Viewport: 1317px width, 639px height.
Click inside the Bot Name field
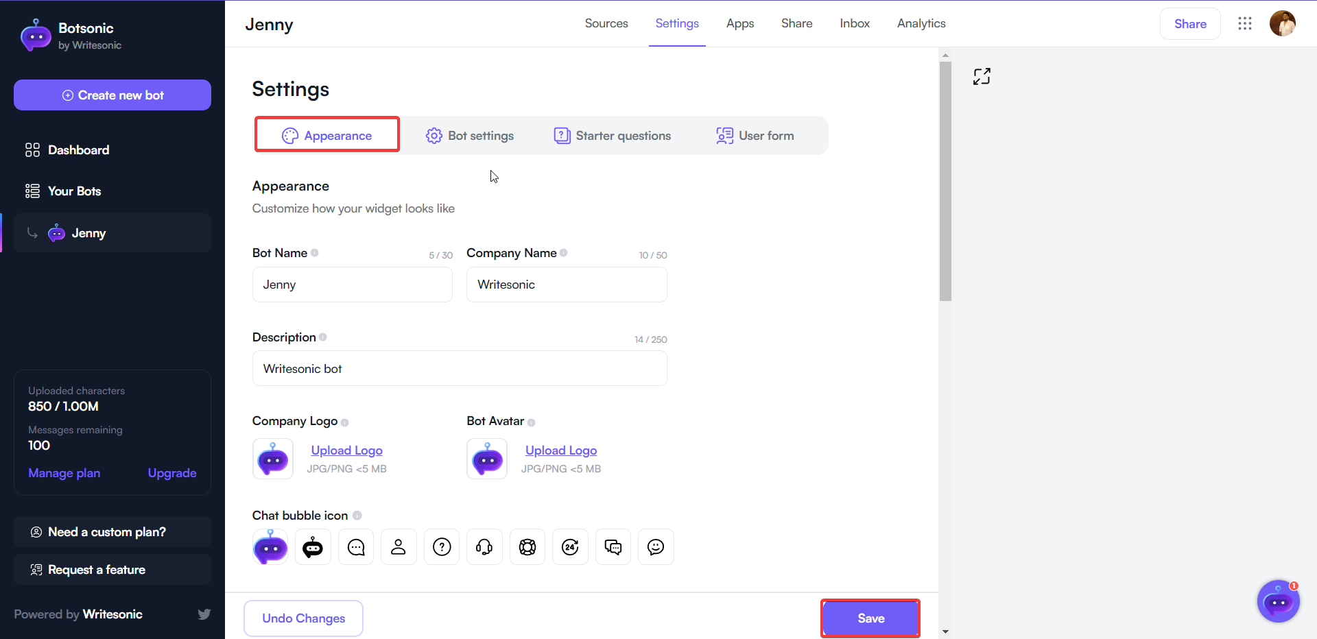352,285
